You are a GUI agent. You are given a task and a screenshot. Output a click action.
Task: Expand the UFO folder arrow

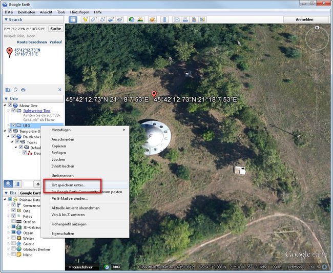tap(9, 125)
